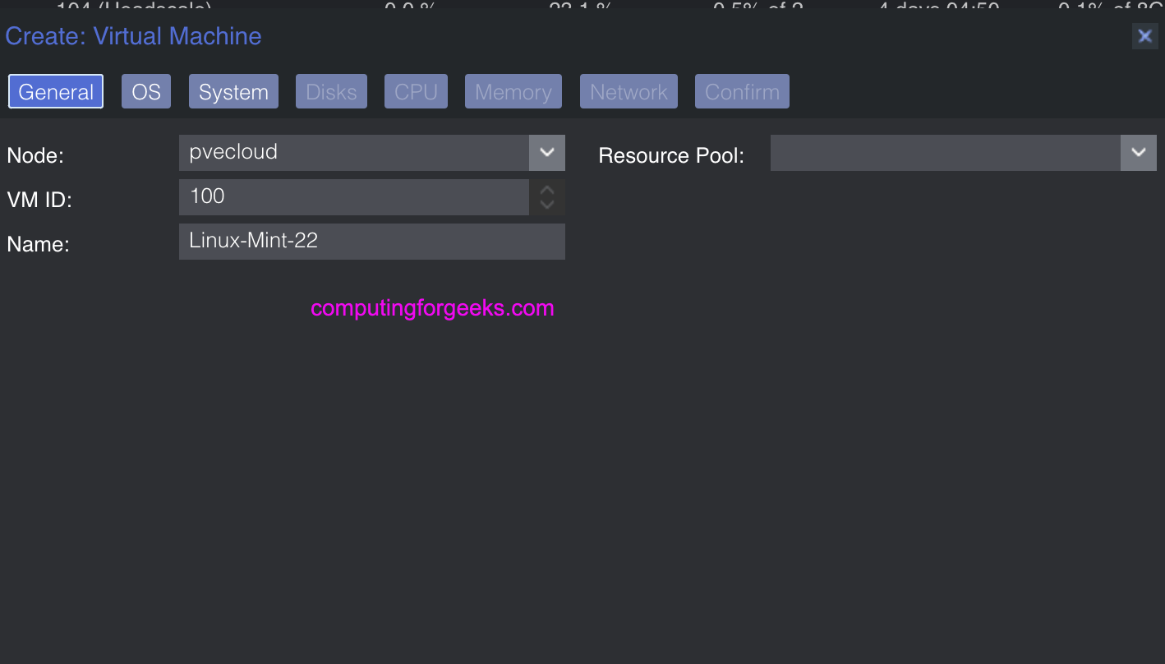
Task: Click the Node field showing pvecloud
Action: click(x=353, y=153)
